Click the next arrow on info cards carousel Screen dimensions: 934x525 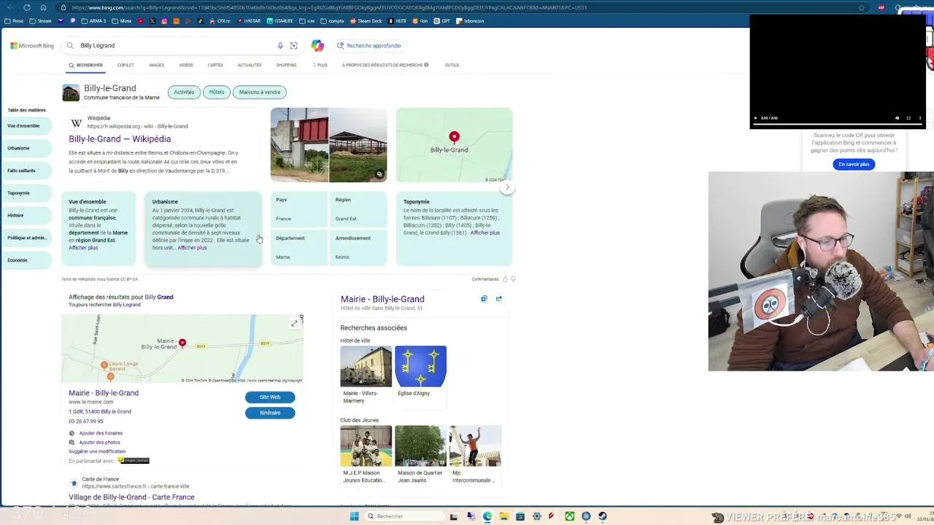[x=507, y=187]
